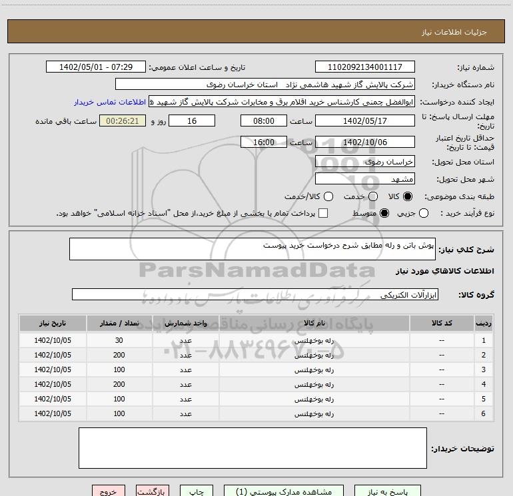This screenshot has height=496, width=513.
Task: Click the «شماره نیاز» number field
Action: tap(364, 67)
